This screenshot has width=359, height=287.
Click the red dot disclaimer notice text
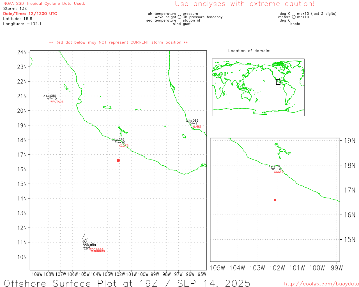pyautogui.click(x=118, y=42)
